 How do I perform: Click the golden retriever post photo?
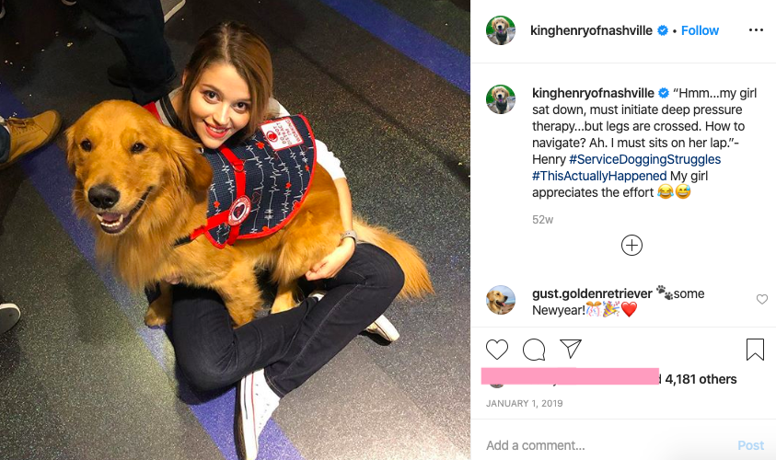tap(235, 230)
